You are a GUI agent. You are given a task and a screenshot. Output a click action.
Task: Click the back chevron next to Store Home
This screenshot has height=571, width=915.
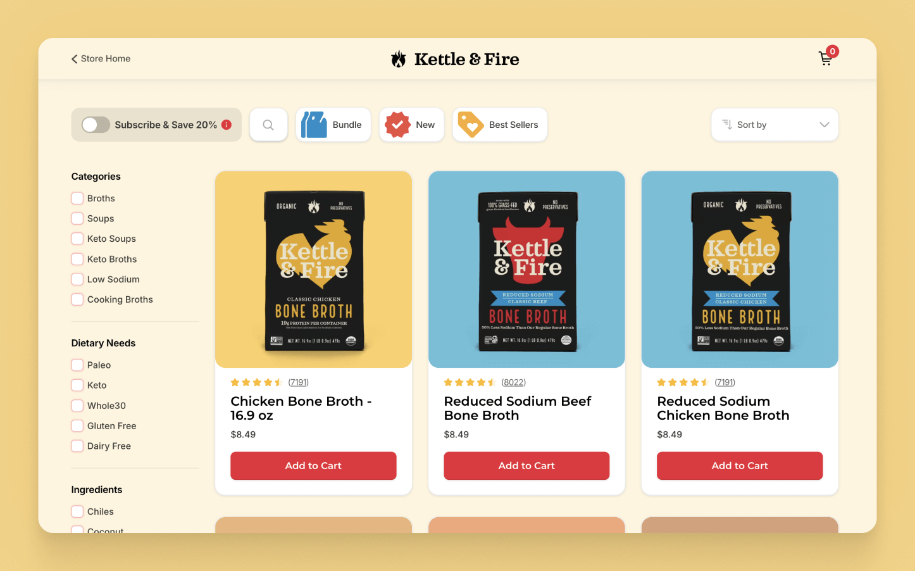pyautogui.click(x=75, y=59)
